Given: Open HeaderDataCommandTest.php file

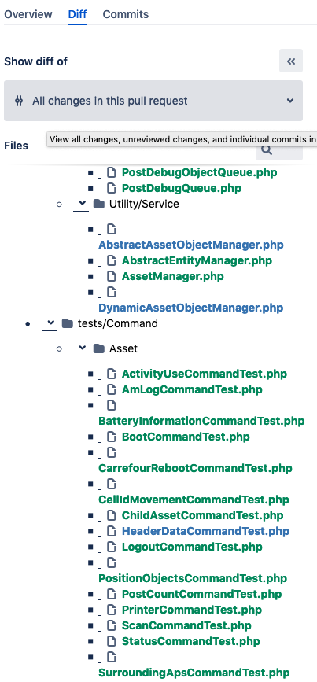Looking at the screenshot, I should point(205,531).
